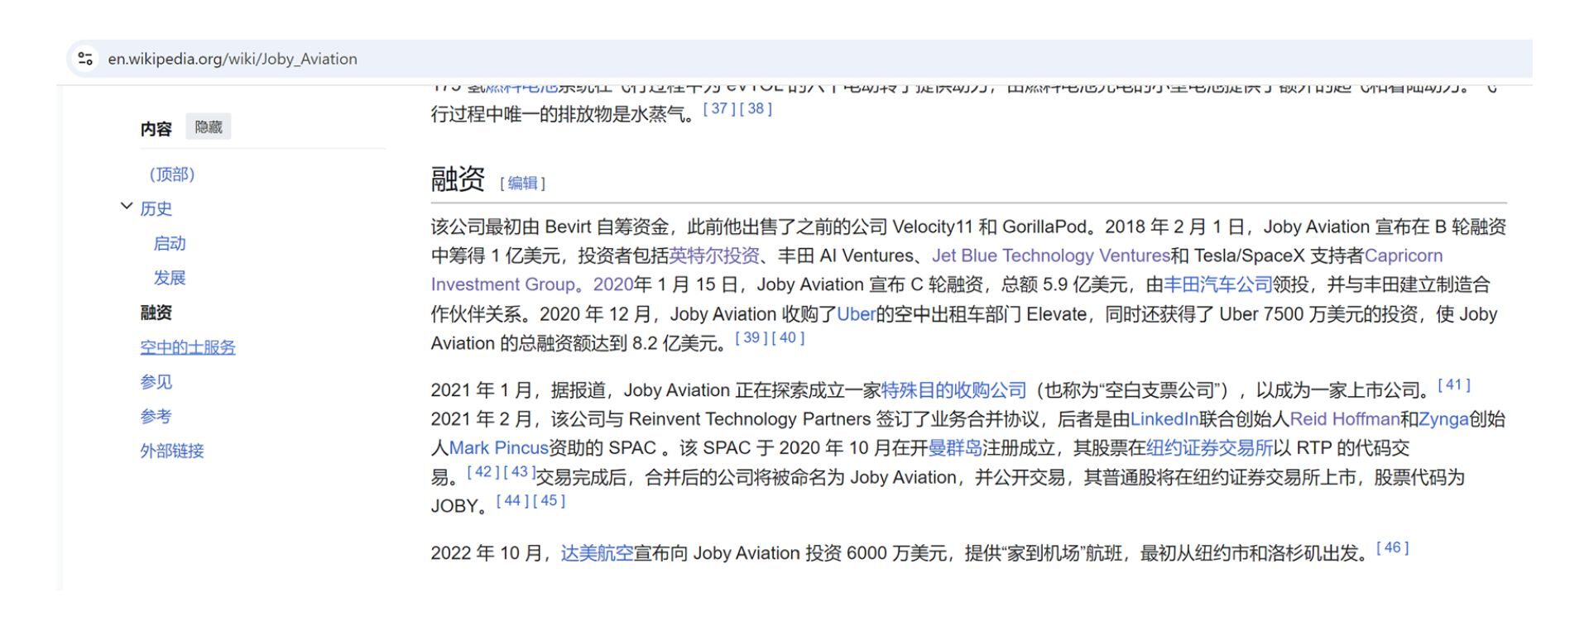This screenshot has height=640, width=1589.
Task: Open 空中的士服务 contents link
Action: tap(188, 347)
